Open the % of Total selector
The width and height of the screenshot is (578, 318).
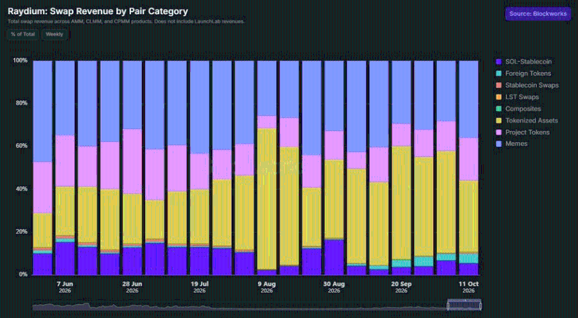click(x=23, y=34)
